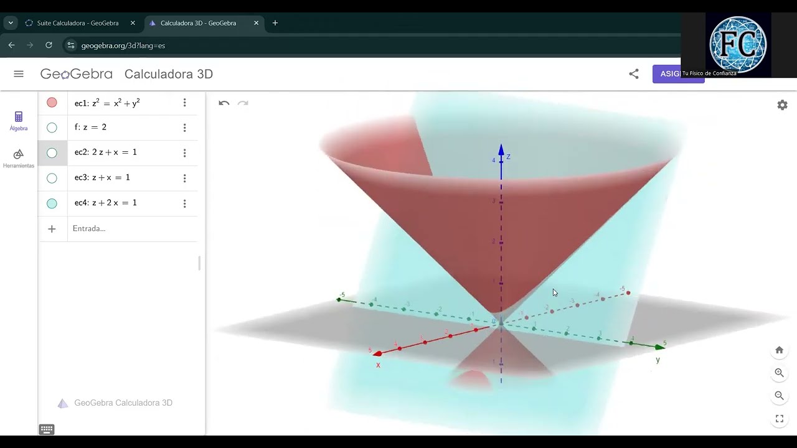Reload the GeoGebra page

click(49, 45)
